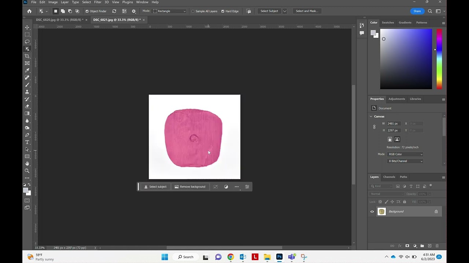Select the Eyedropper tool

tap(27, 70)
